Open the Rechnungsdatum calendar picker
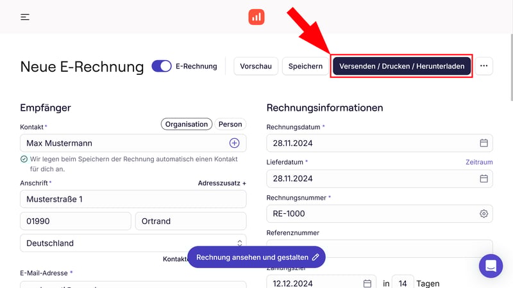513x288 pixels. point(484,143)
